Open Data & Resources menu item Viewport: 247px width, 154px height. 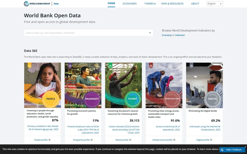click(x=172, y=4)
